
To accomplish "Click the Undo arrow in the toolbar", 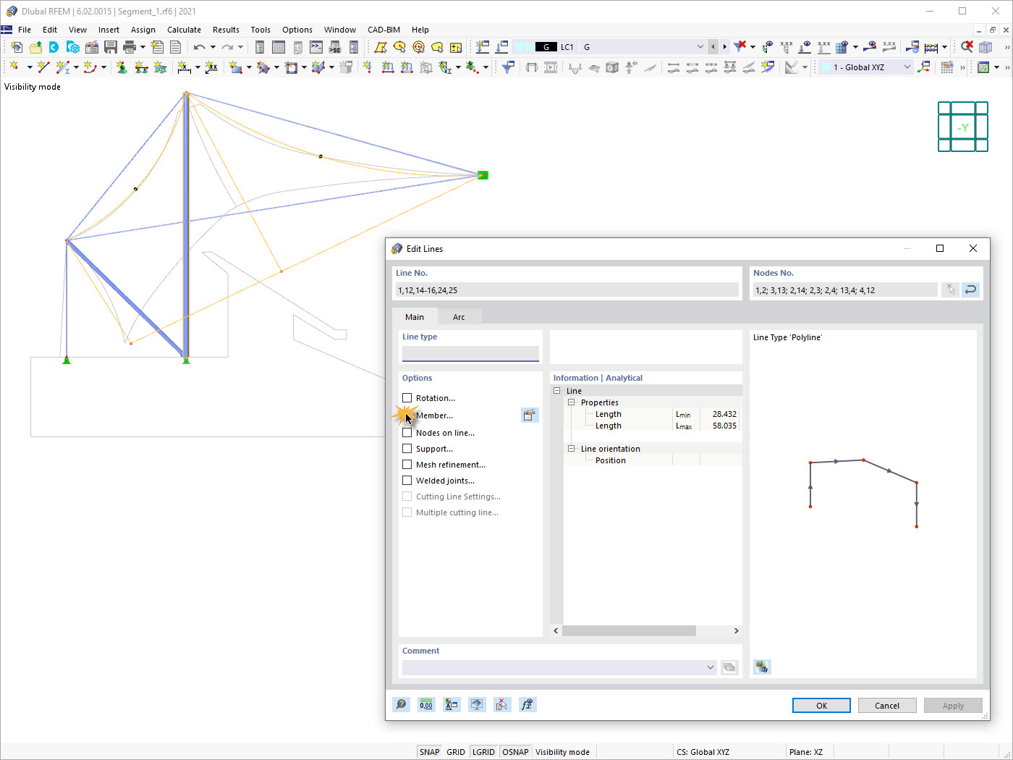I will click(200, 46).
